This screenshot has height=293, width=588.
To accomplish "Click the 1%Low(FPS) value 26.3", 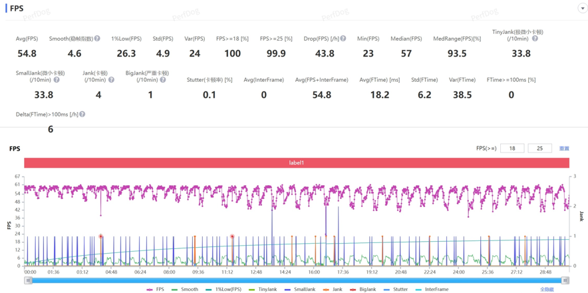I will 126,54.
